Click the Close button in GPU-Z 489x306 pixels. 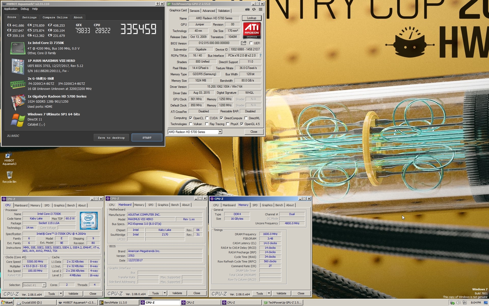pyautogui.click(x=254, y=132)
